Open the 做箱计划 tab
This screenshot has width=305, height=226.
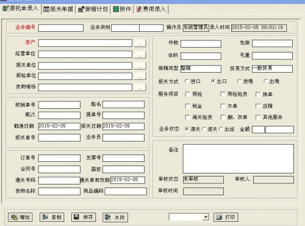93,9
